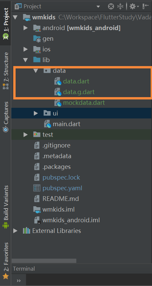Screen dimensions: 152x286
Task: Click the scroll from source crosshair icon
Action: 111,7
